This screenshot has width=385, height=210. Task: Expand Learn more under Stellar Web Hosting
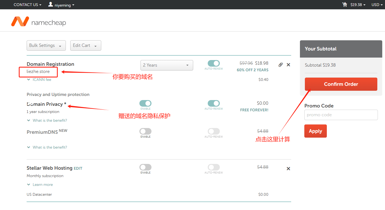(x=40, y=185)
